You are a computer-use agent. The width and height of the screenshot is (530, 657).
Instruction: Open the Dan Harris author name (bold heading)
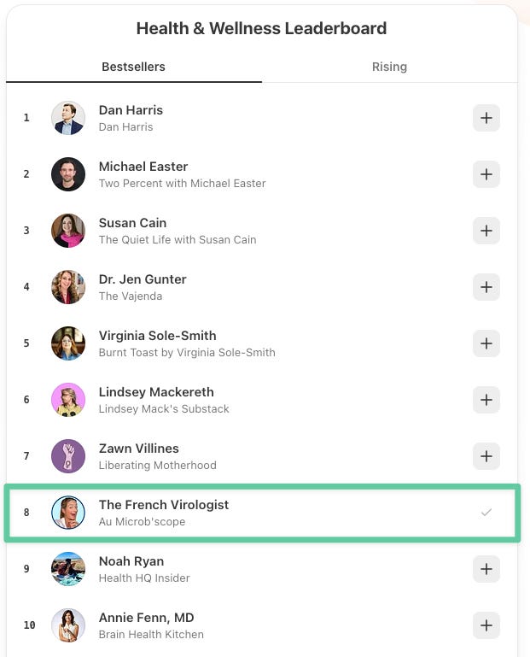(x=131, y=110)
